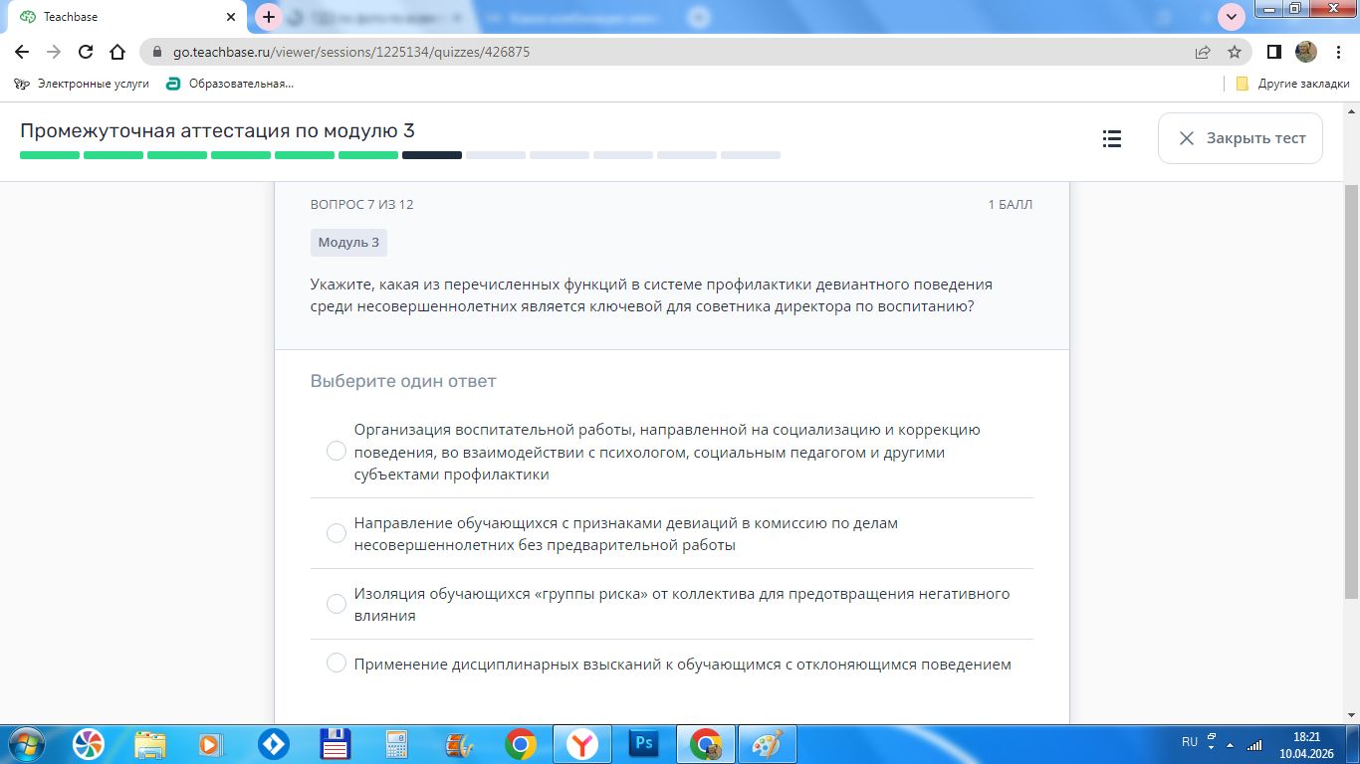The height and width of the screenshot is (764, 1360).
Task: Share this page from the address bar
Action: click(x=1203, y=52)
